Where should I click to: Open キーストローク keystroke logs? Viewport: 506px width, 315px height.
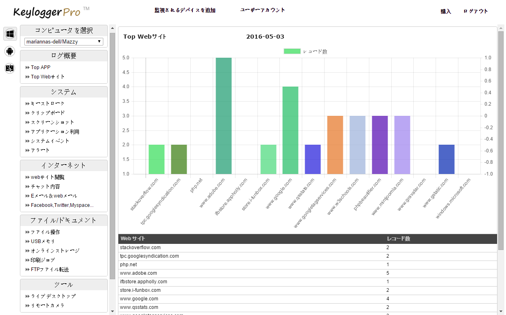click(x=48, y=104)
